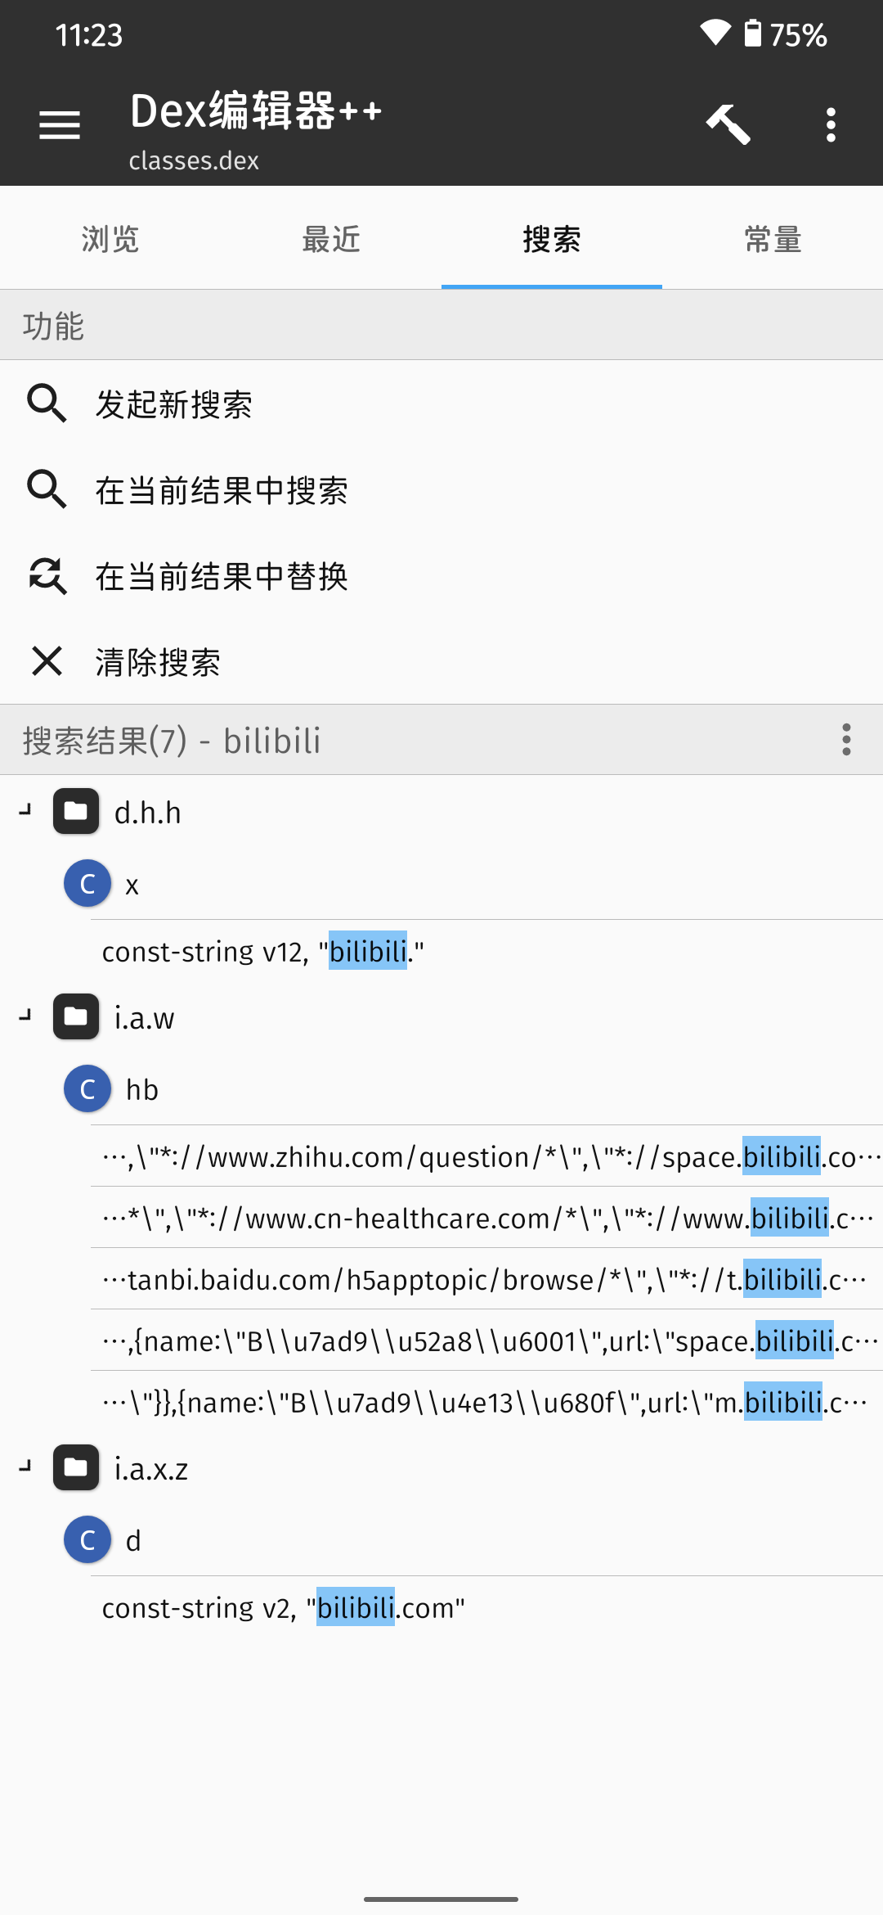Screen dimensions: 883x1915
Task: Click the i.a.x.z package folder icon
Action: coord(76,1468)
